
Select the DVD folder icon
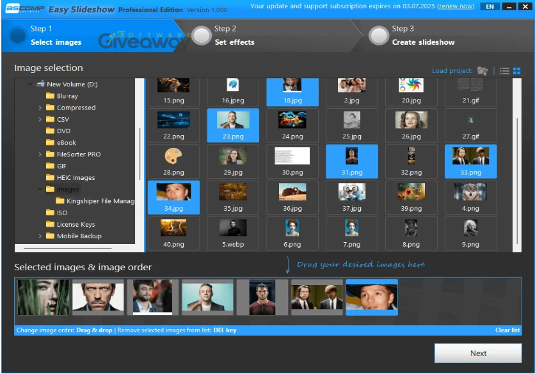click(50, 131)
